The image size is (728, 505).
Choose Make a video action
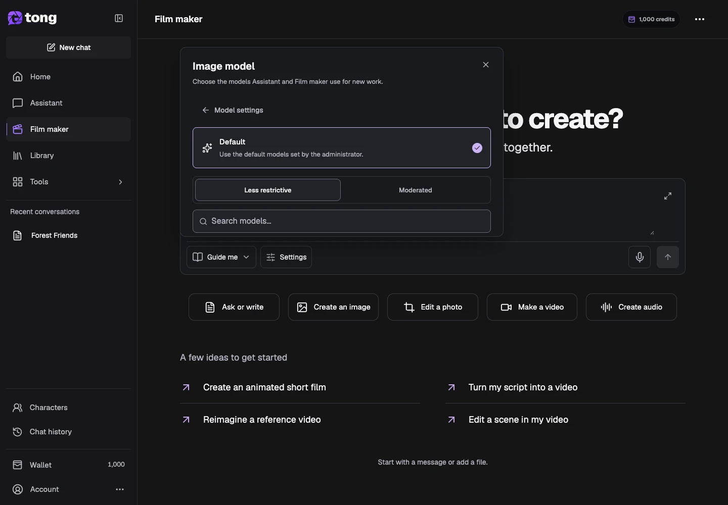pyautogui.click(x=532, y=307)
